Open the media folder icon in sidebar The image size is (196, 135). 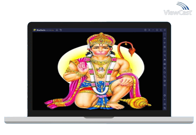coord(165,72)
